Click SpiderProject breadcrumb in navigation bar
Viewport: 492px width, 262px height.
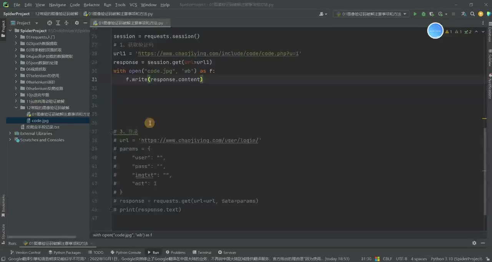[17, 14]
